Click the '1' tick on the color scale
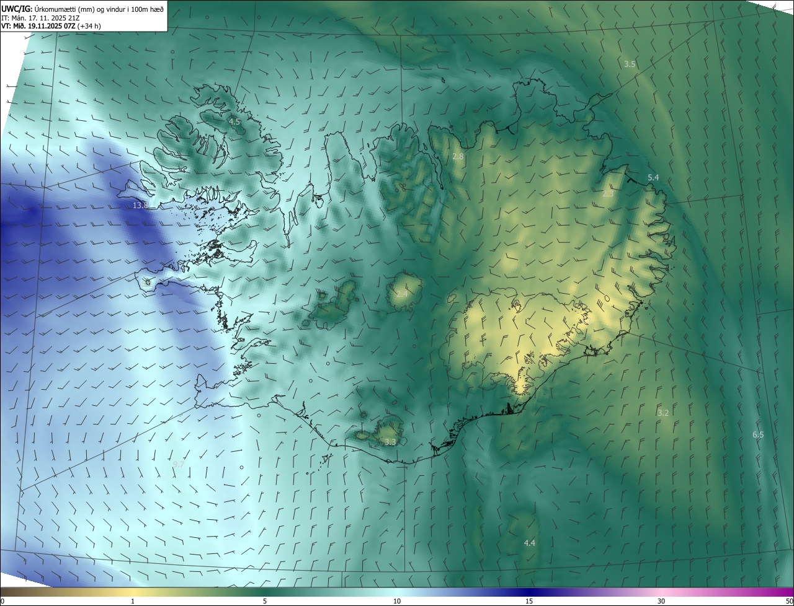The height and width of the screenshot is (606, 794). tap(133, 601)
